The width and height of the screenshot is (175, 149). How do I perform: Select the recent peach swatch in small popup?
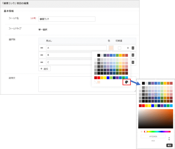coord(99,82)
